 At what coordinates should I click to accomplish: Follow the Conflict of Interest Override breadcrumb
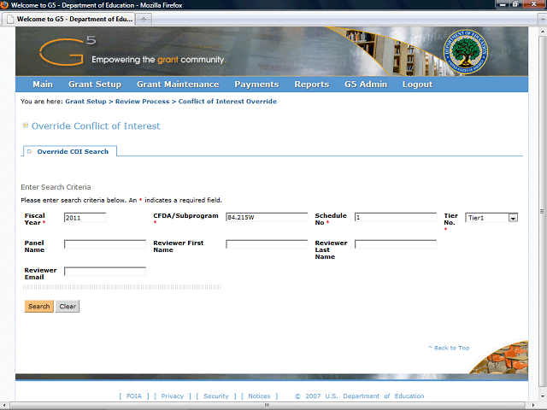[x=227, y=102]
